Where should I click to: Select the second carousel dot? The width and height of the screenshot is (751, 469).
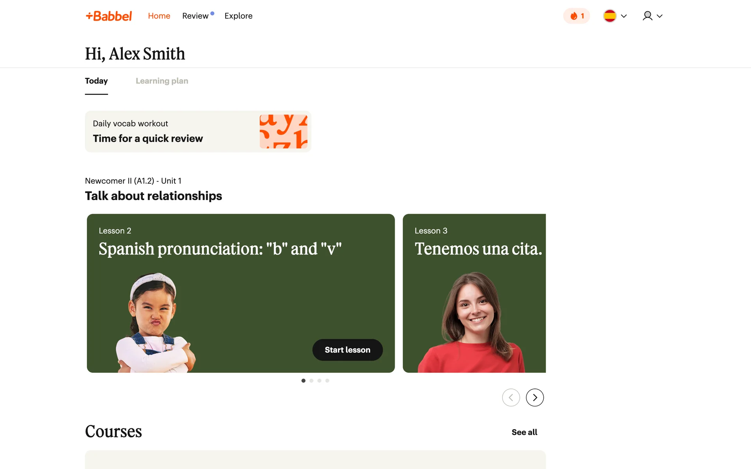(311, 381)
